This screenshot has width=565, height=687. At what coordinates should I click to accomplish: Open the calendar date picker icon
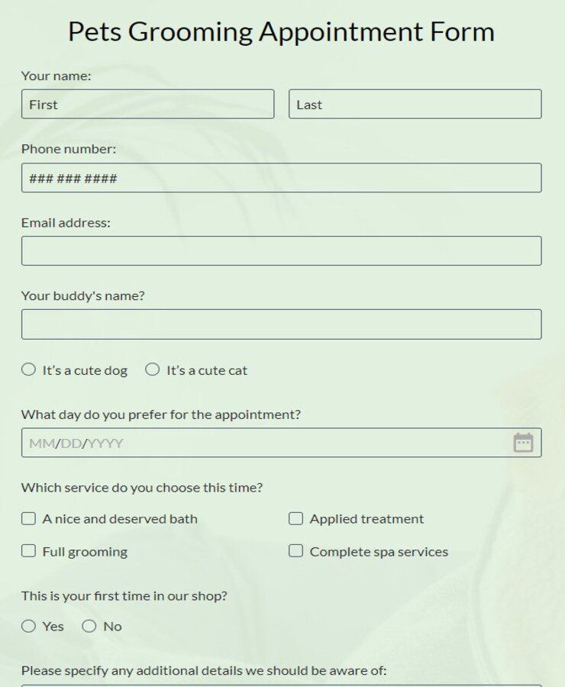point(525,442)
